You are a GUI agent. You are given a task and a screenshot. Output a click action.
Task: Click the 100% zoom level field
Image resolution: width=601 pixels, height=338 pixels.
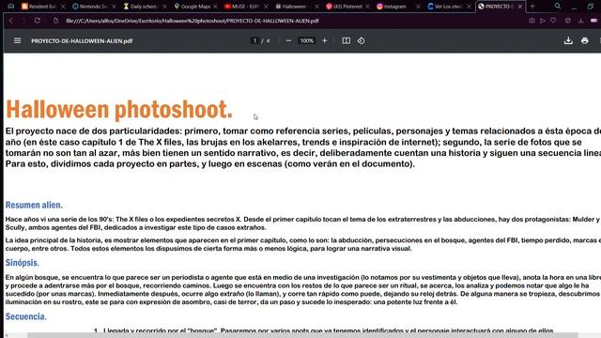[x=307, y=40]
